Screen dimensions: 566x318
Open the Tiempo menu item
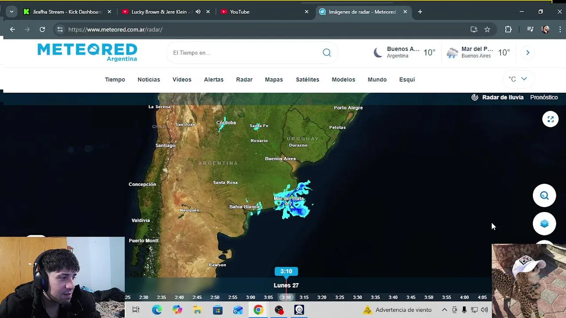[115, 79]
